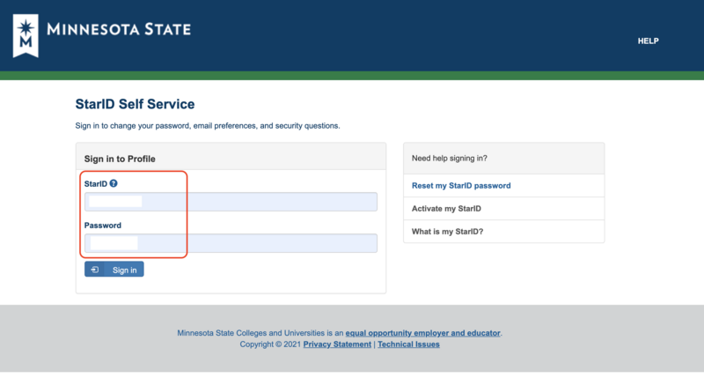Click the Sign in to Profile panel header

coord(120,159)
